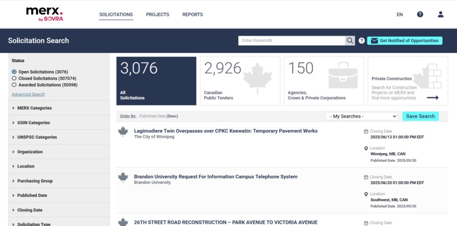This screenshot has width=457, height=226.
Task: Open Brandon University Request For Information link
Action: click(x=215, y=177)
